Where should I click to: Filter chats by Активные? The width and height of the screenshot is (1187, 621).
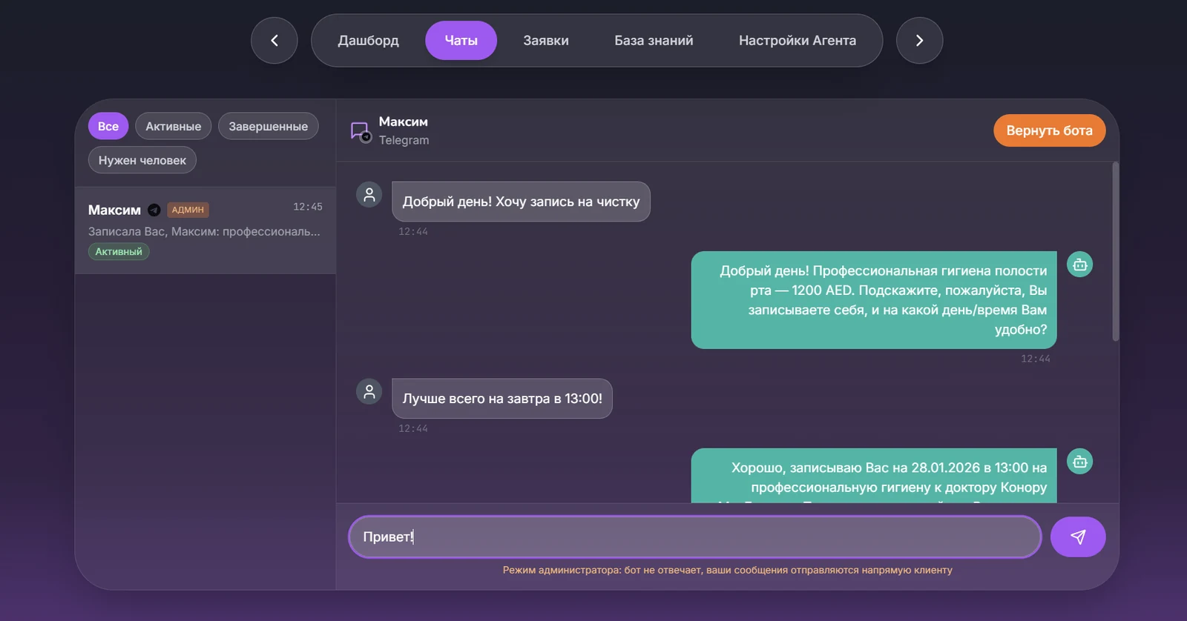(x=174, y=126)
